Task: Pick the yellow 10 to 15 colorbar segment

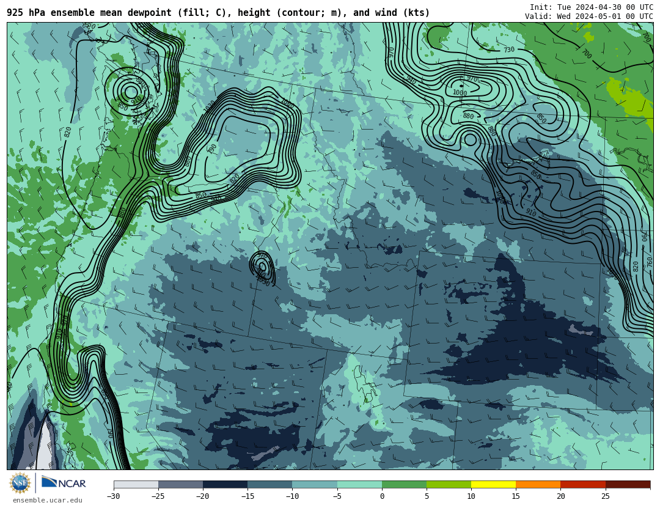Action: point(493,484)
